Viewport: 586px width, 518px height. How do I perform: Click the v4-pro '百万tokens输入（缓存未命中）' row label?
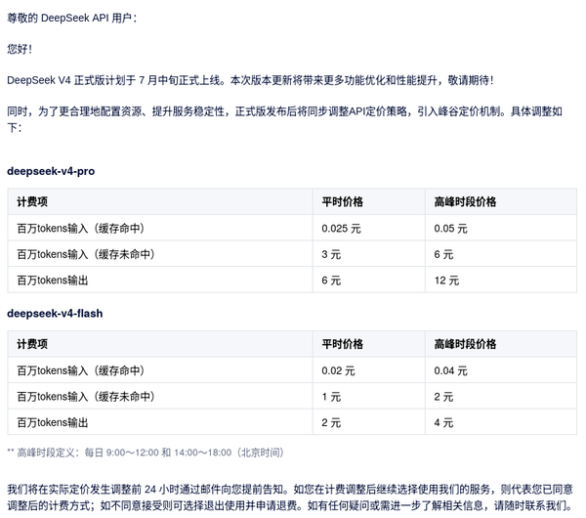pyautogui.click(x=86, y=254)
